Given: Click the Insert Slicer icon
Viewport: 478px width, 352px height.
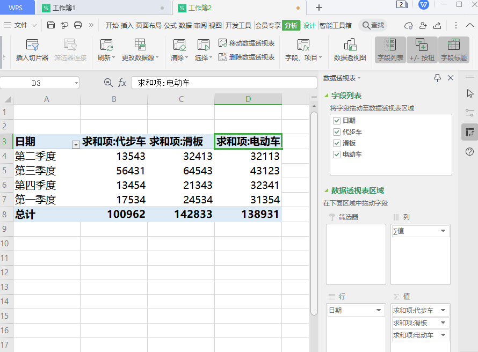Looking at the screenshot, I should pyautogui.click(x=32, y=45).
